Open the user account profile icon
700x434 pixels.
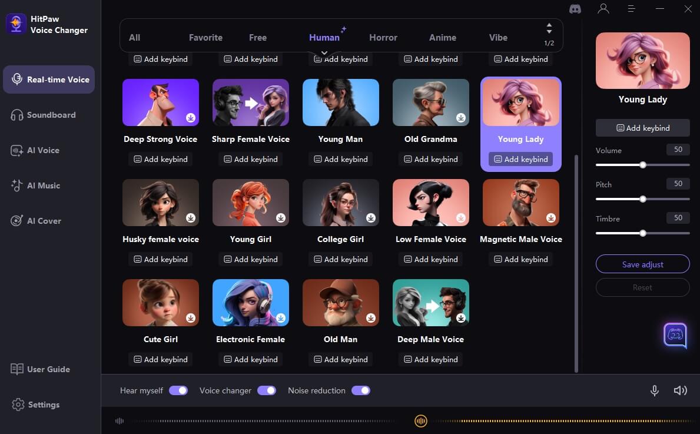(603, 9)
